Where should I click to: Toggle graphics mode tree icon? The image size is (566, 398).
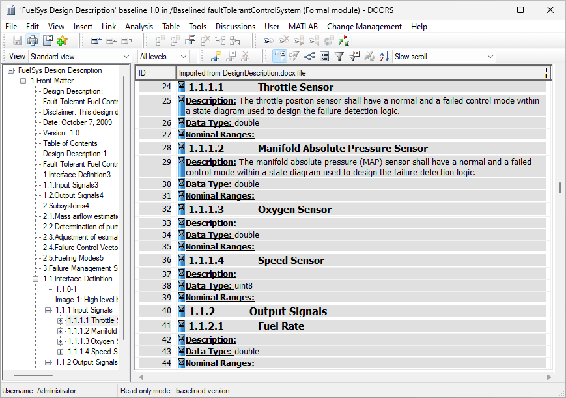tap(309, 56)
